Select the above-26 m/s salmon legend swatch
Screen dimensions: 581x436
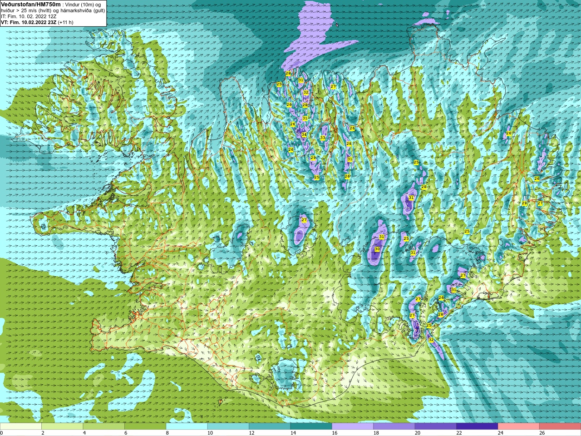(x=560, y=426)
